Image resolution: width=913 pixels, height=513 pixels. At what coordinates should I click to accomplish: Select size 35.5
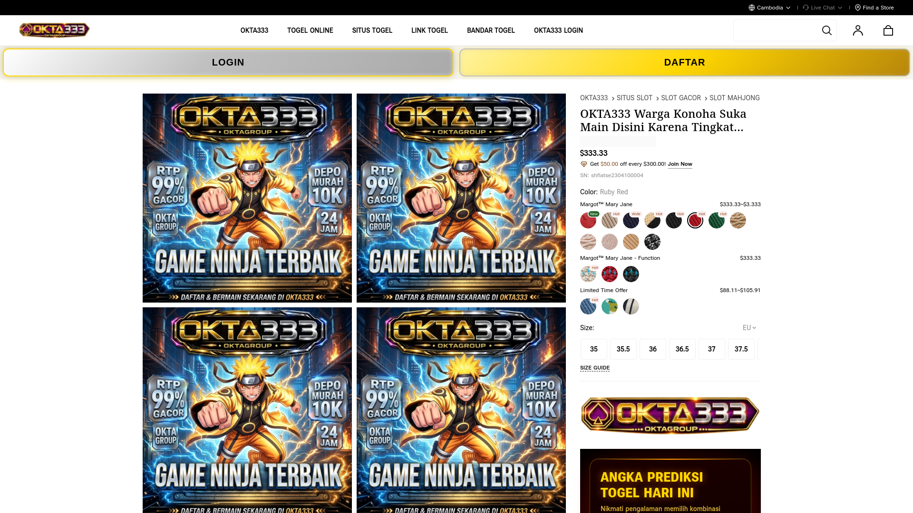(623, 349)
